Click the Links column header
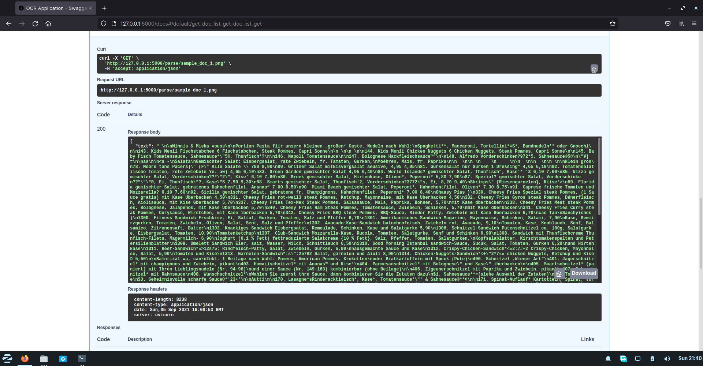 point(588,339)
